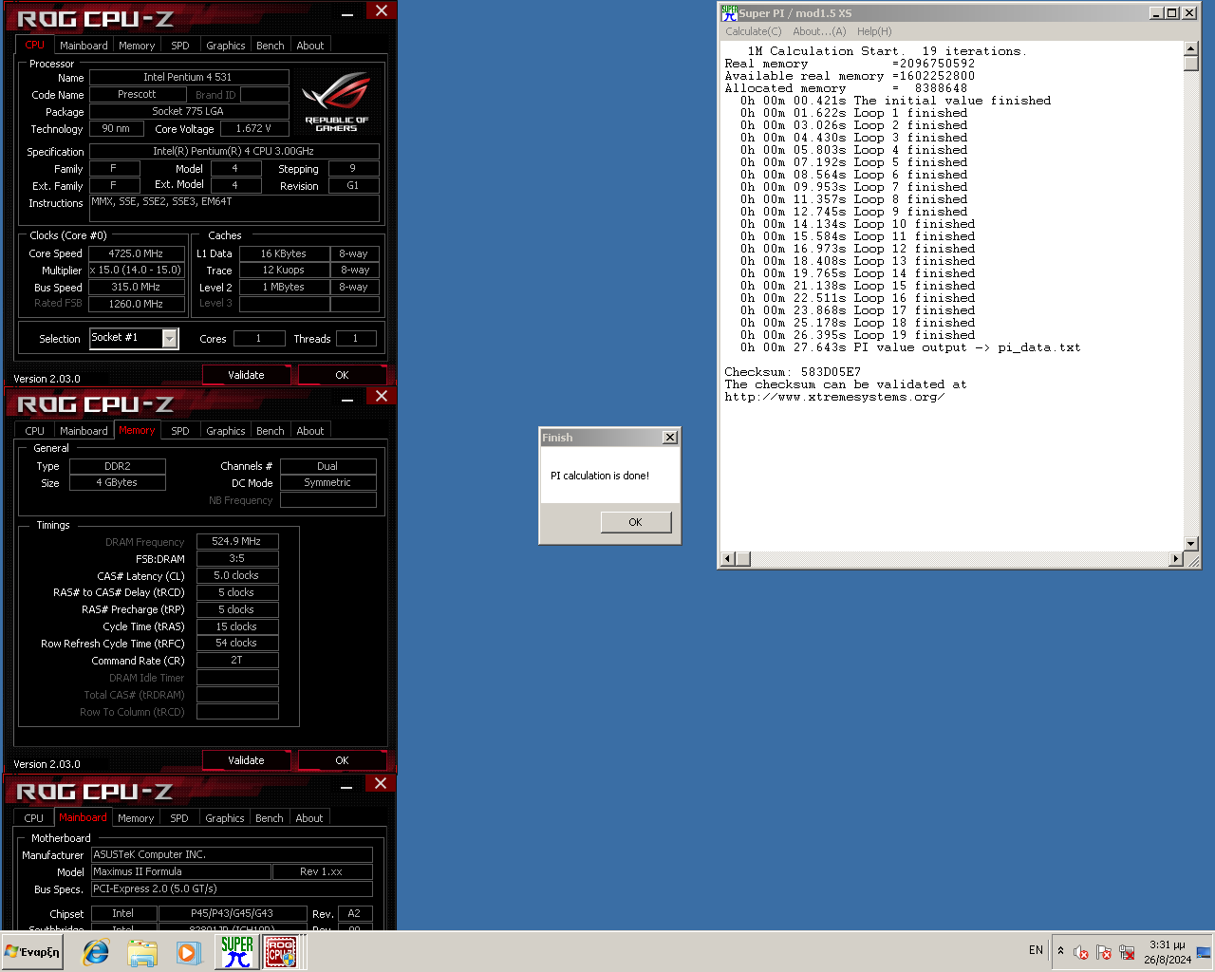Click the FSB:DRAM 3:5 value
1215x972 pixels.
(x=236, y=558)
